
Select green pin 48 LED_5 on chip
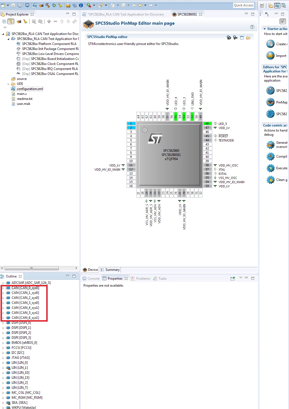point(207,123)
